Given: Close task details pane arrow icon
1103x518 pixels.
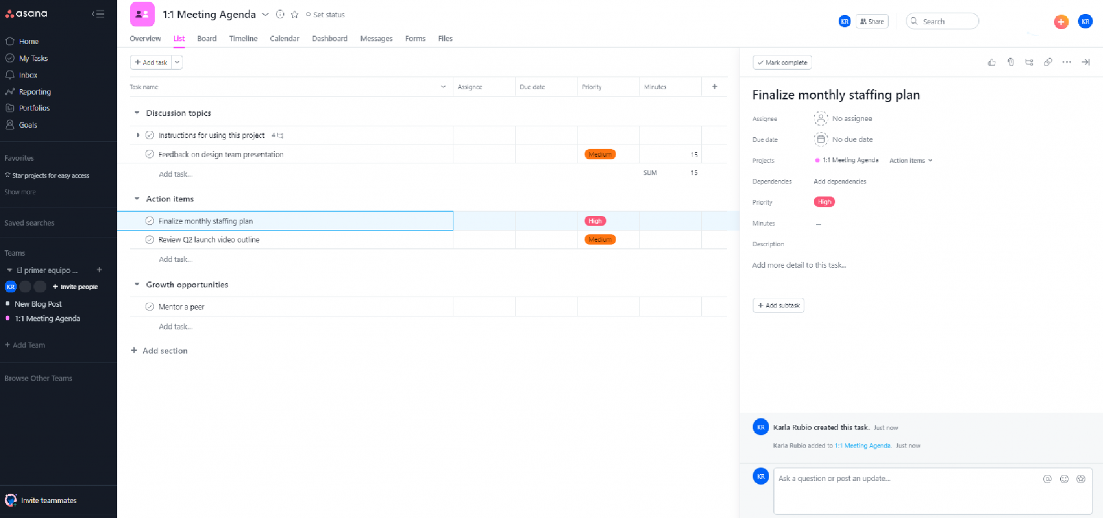Looking at the screenshot, I should [1086, 62].
